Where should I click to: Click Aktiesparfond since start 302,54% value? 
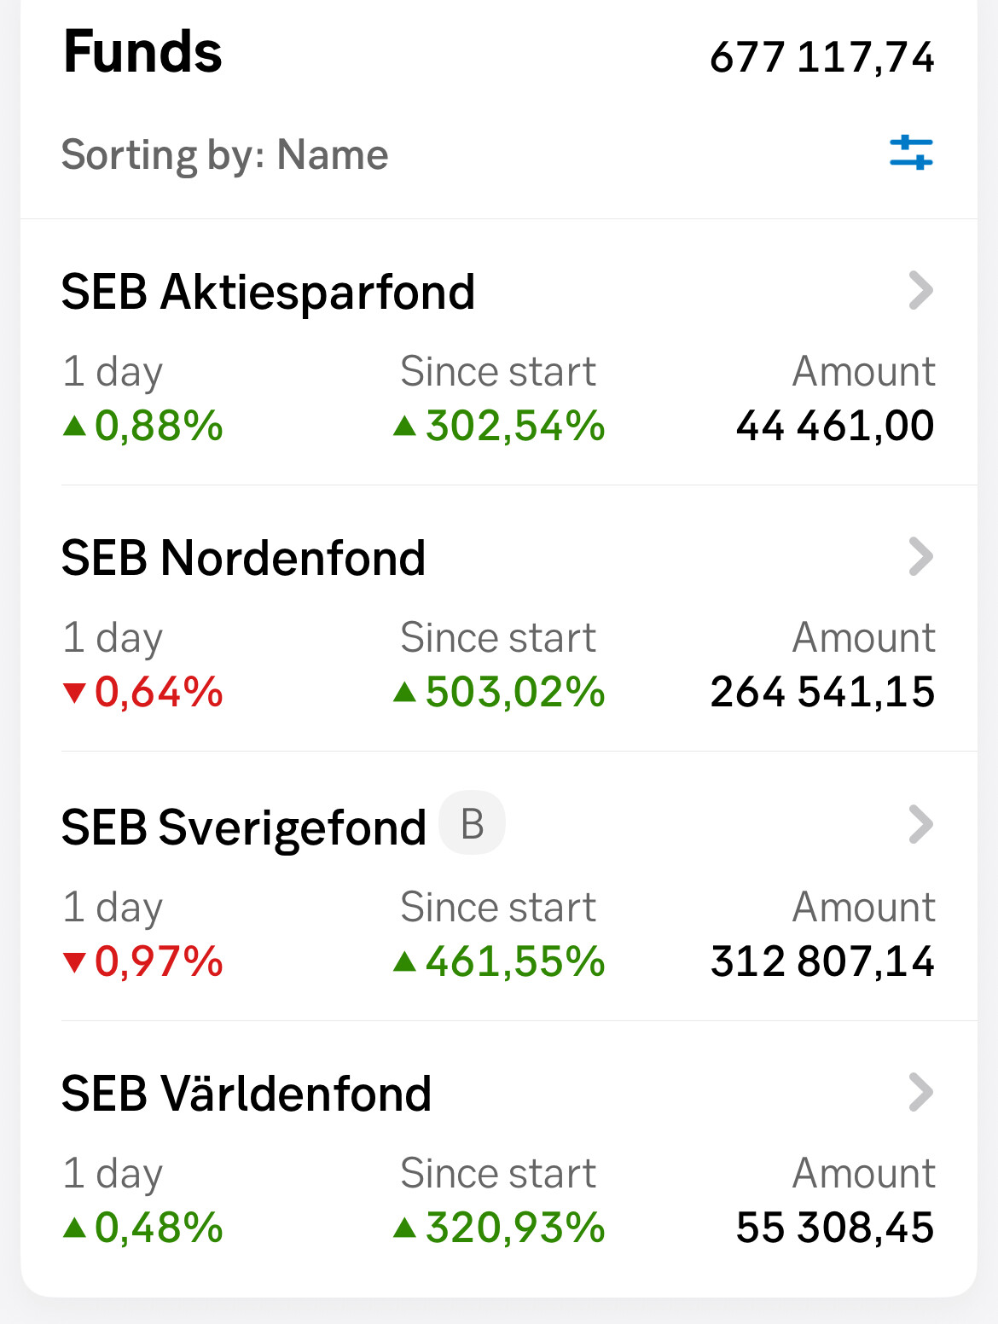point(514,426)
